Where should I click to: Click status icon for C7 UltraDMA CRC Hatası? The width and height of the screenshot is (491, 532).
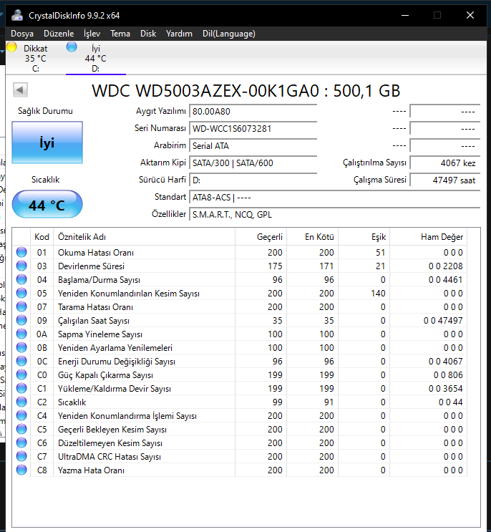[21, 456]
